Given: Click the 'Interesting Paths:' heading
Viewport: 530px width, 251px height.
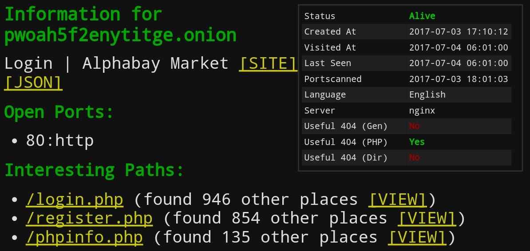Looking at the screenshot, I should (x=94, y=169).
